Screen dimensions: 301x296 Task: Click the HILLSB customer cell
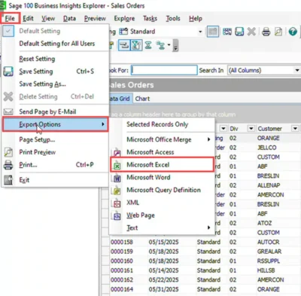[x=266, y=270]
